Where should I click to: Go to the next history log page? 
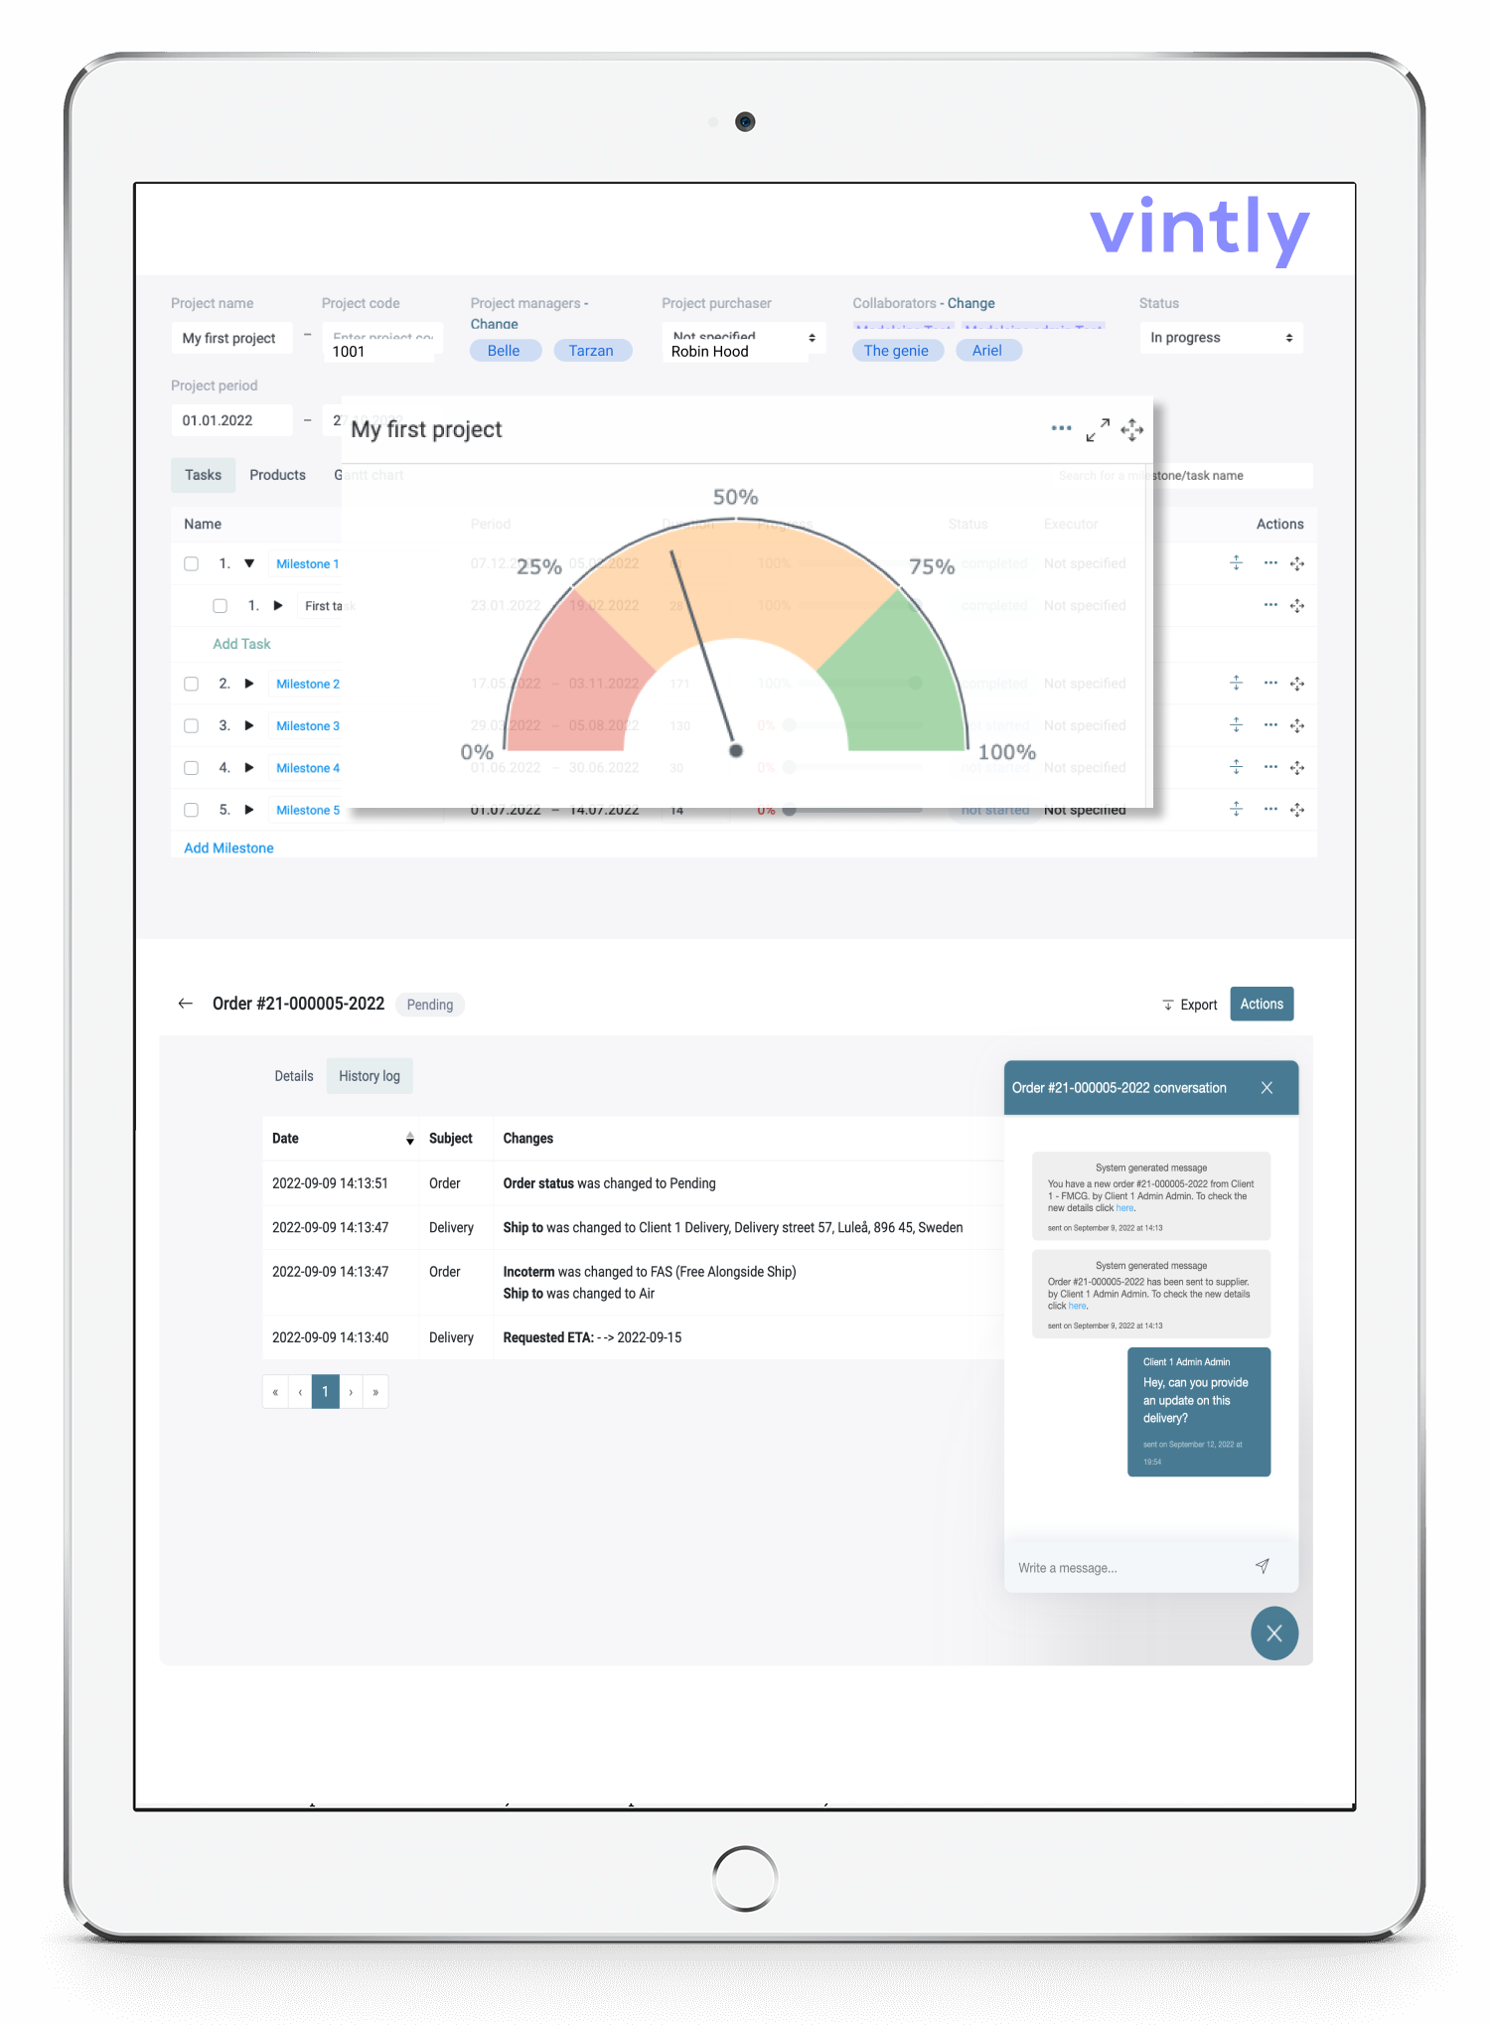351,1392
